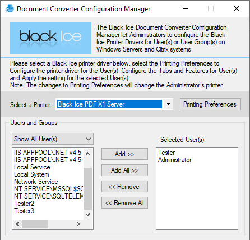250x240 pixels.
Task: Click the horizontal scroll right arrow
Action: tap(78, 224)
